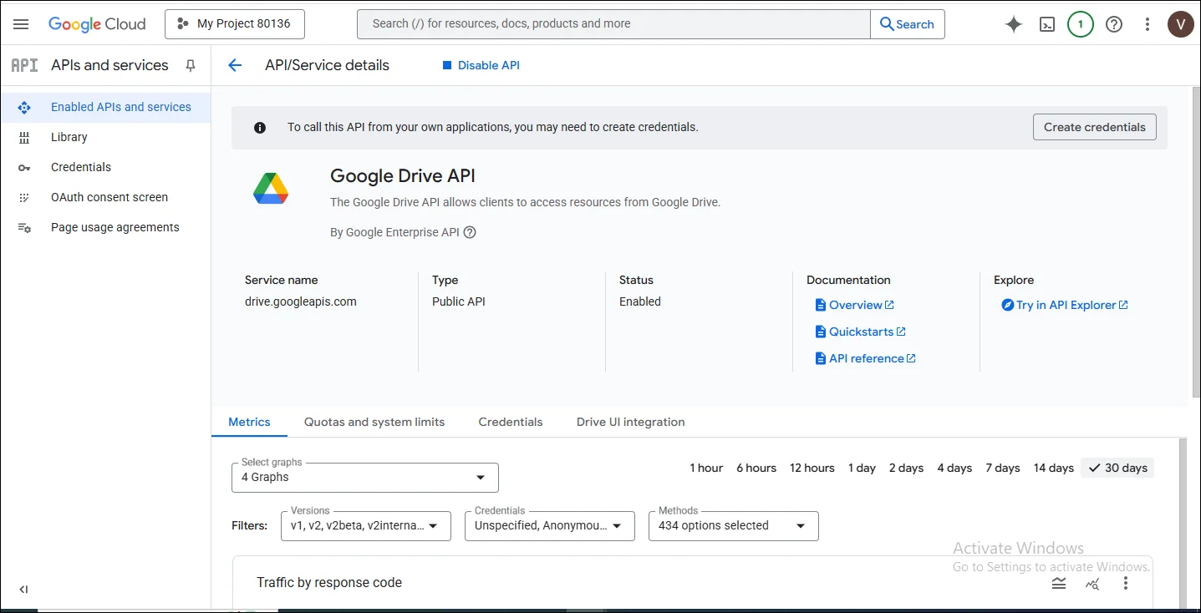Expand the Select graphs dropdown
The image size is (1201, 613).
tap(365, 477)
